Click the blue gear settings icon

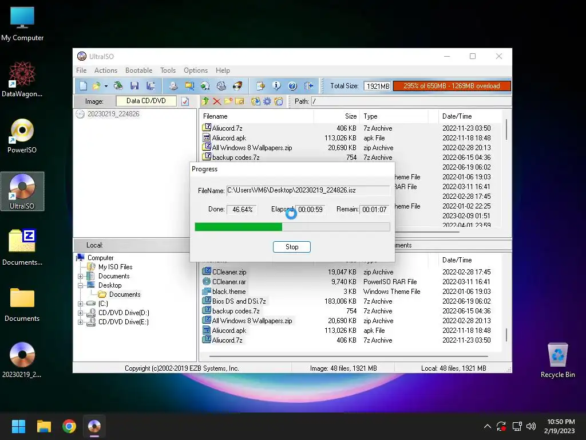267,101
